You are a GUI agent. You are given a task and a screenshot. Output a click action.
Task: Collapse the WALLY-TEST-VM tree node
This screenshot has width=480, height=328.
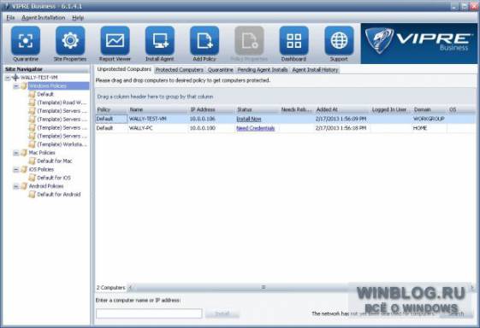click(8, 78)
